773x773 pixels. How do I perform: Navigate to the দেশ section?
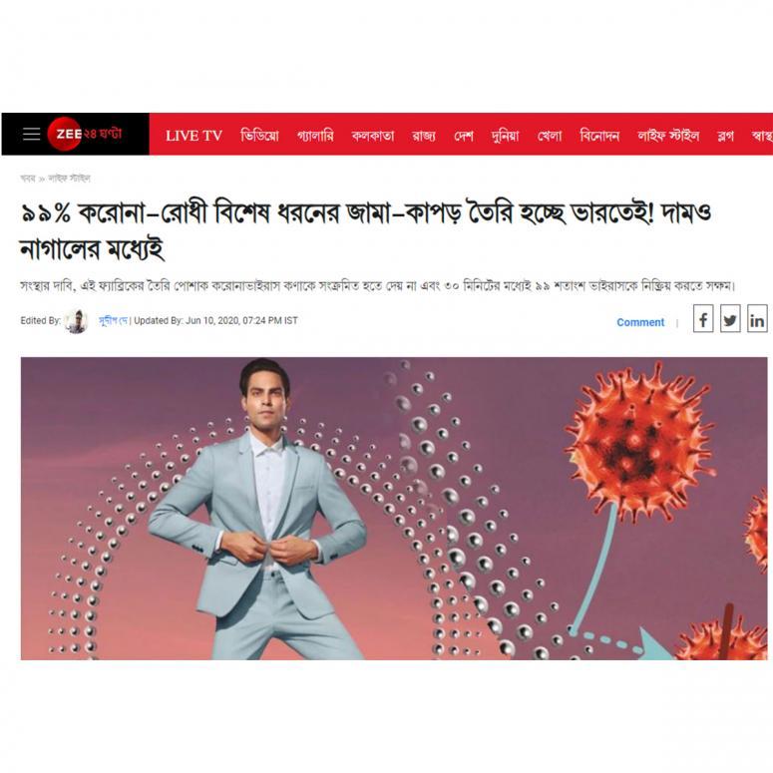[x=464, y=136]
